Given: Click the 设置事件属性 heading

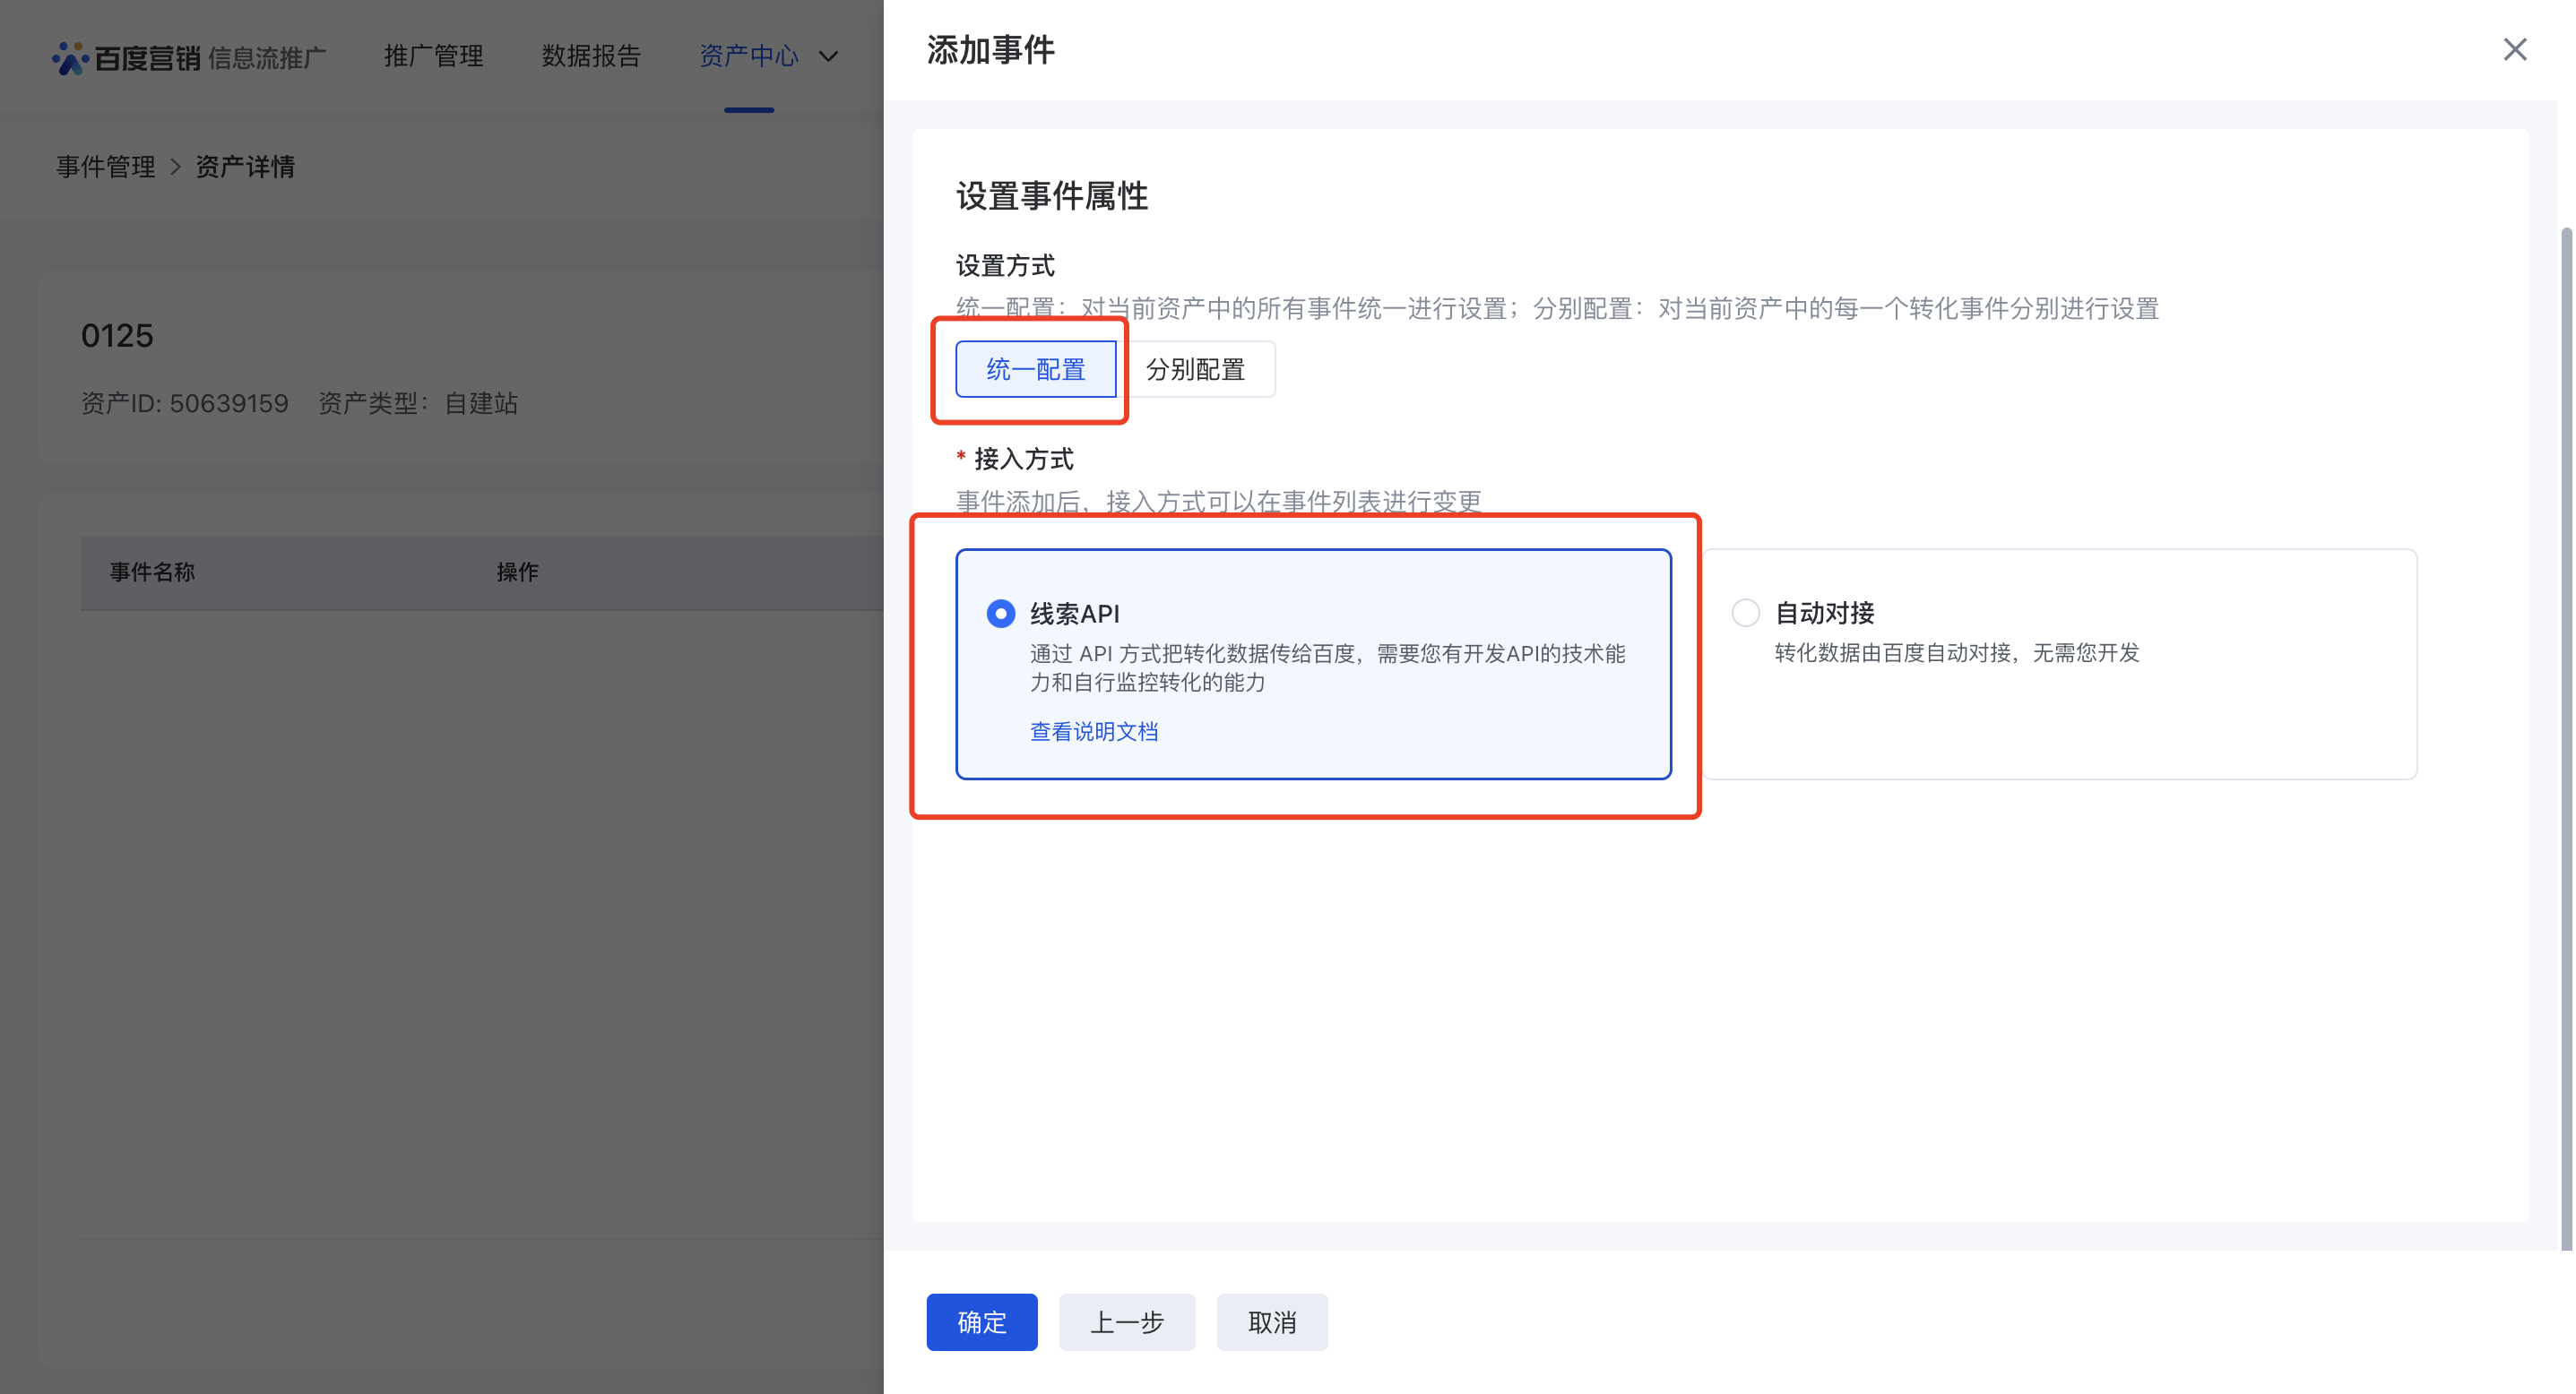Looking at the screenshot, I should click(x=1052, y=196).
